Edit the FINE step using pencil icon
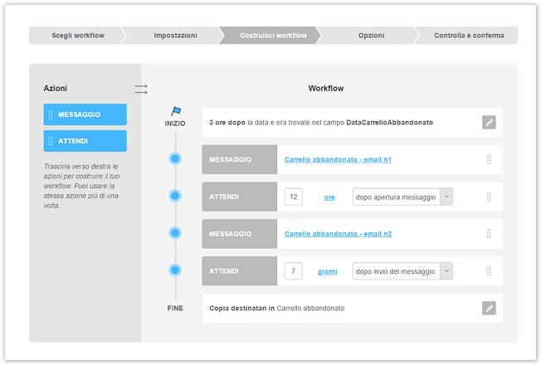The width and height of the screenshot is (541, 365). pyautogui.click(x=489, y=309)
